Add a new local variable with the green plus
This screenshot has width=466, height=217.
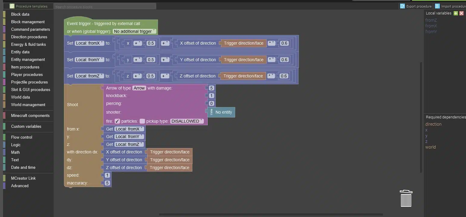[456, 13]
